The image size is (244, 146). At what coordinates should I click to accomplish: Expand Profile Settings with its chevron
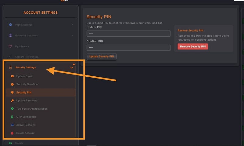[72, 25]
